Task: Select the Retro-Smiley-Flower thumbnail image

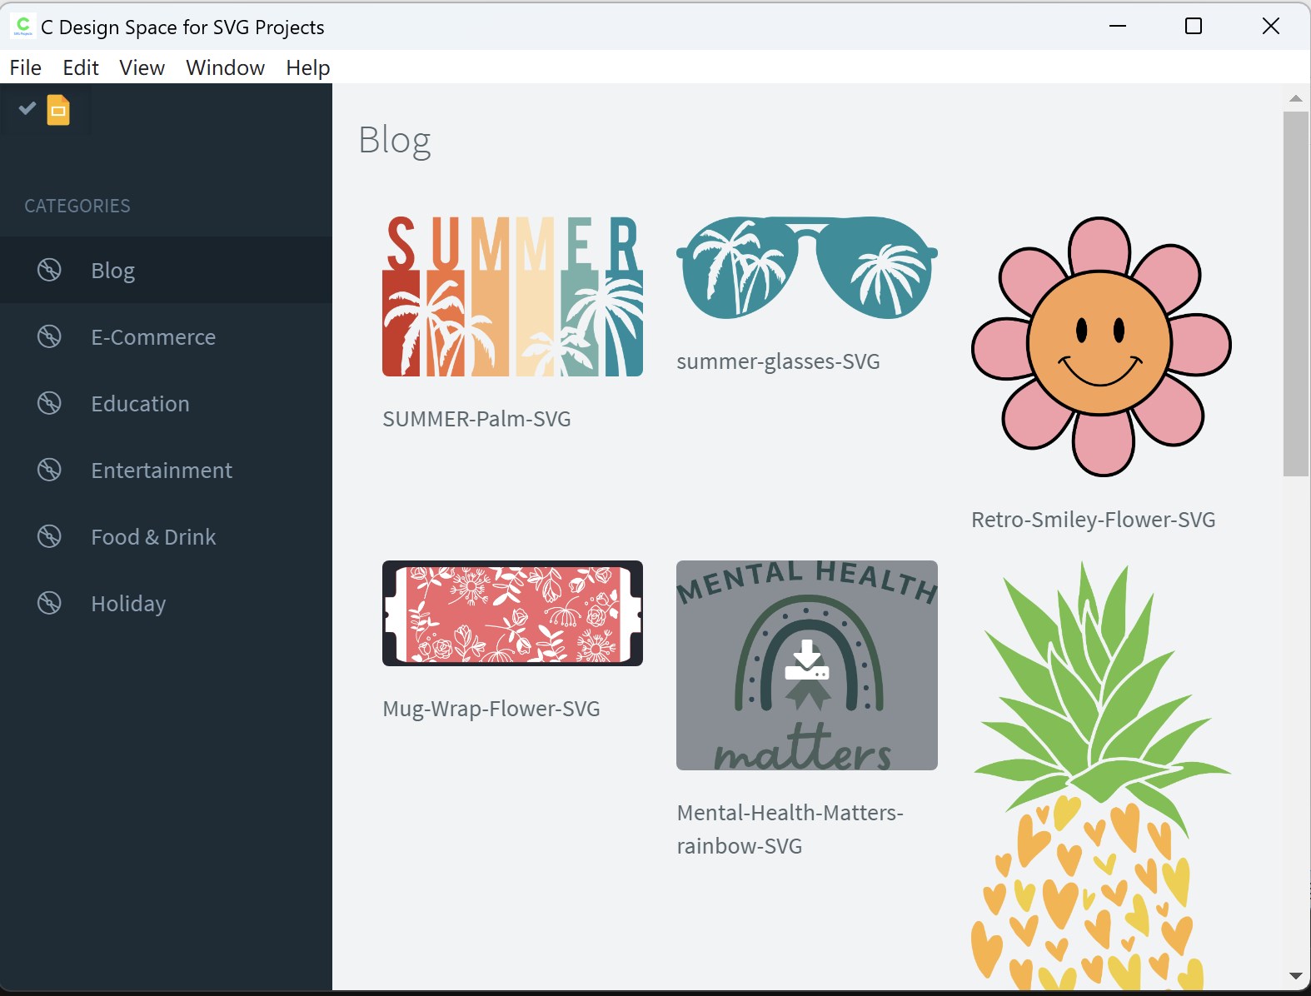Action: 1100,346
